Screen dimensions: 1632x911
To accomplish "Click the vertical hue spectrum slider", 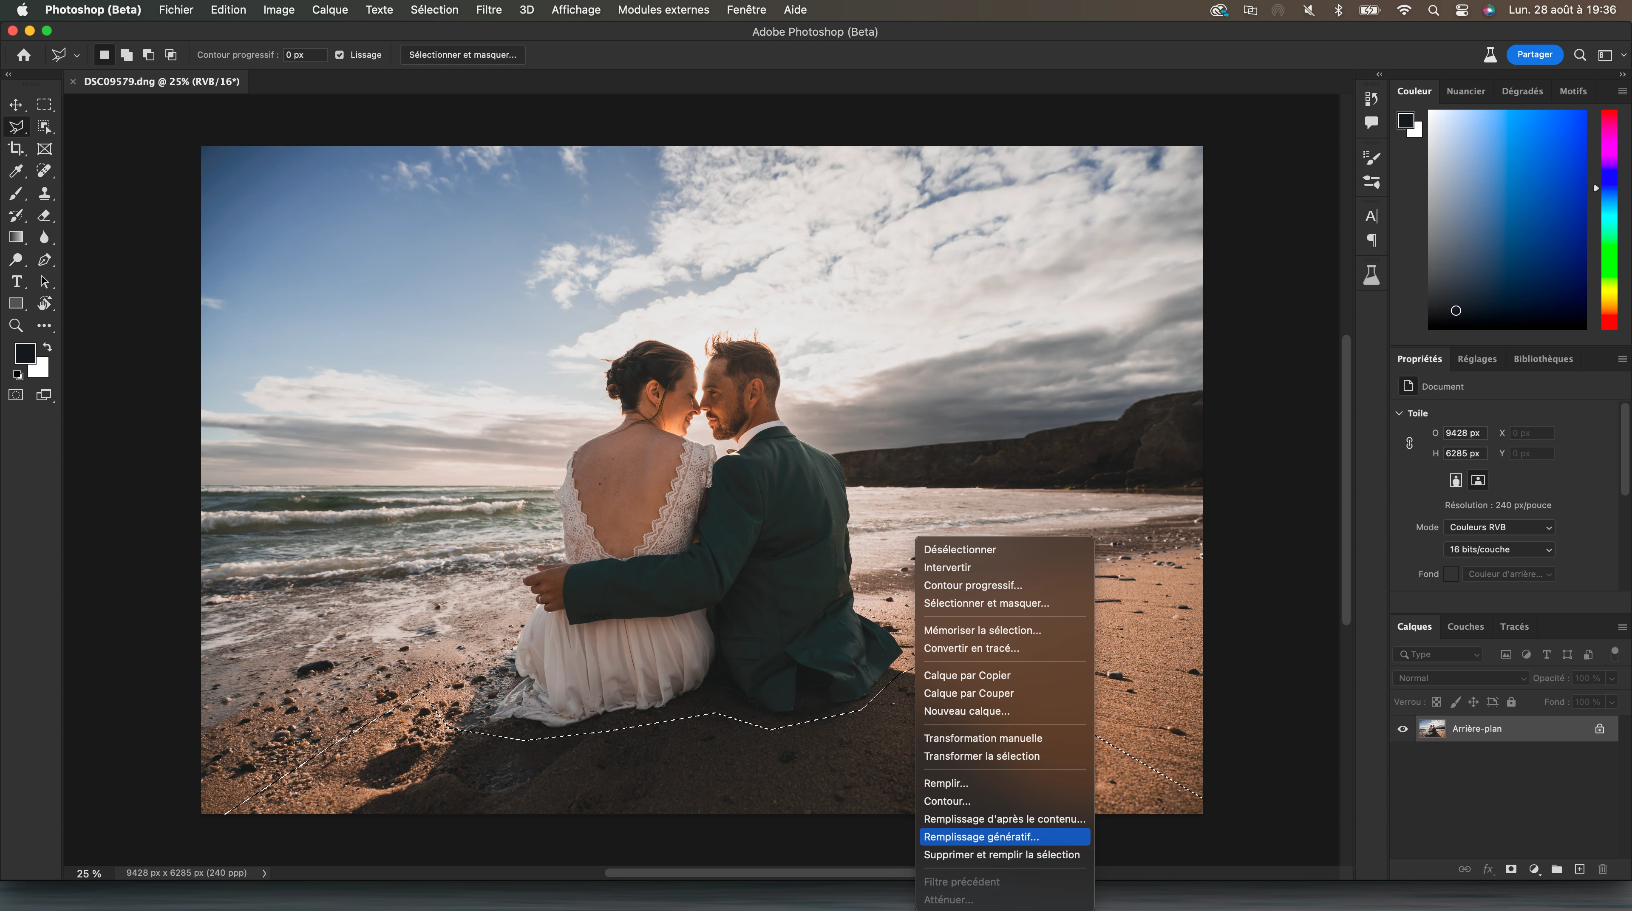I will click(1609, 219).
